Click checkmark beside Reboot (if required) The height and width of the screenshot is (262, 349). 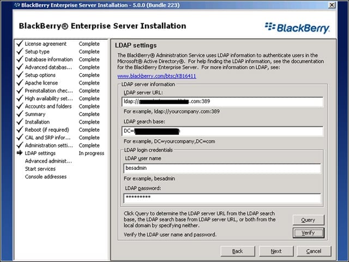point(20,129)
